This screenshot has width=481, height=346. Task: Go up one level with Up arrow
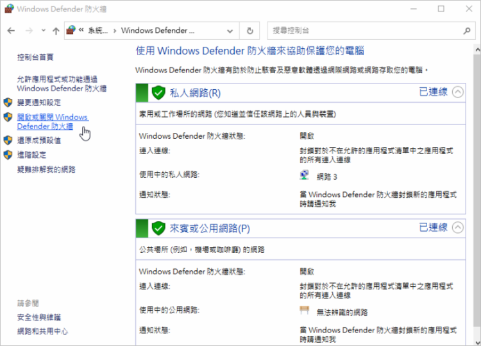coord(56,31)
